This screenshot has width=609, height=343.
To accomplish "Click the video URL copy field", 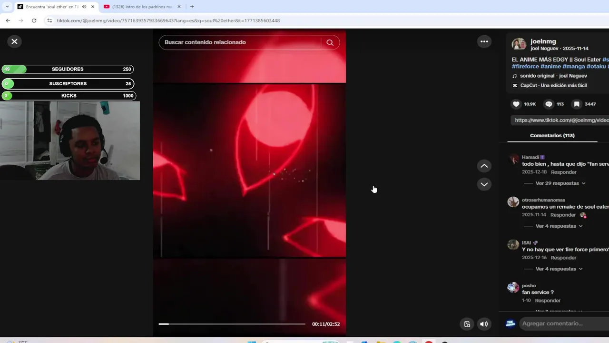I will click(560, 120).
